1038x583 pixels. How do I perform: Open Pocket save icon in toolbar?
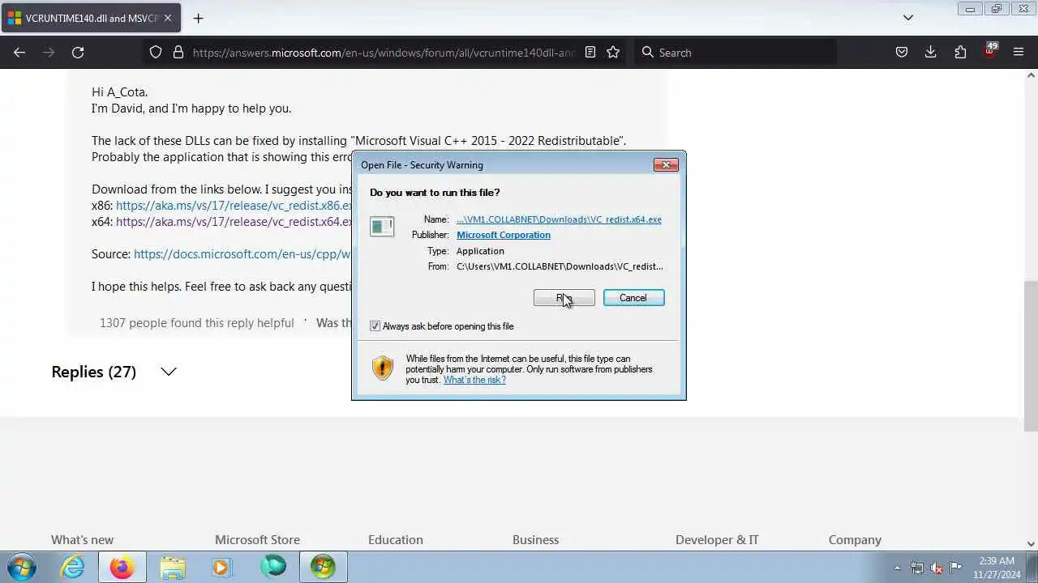pos(902,53)
